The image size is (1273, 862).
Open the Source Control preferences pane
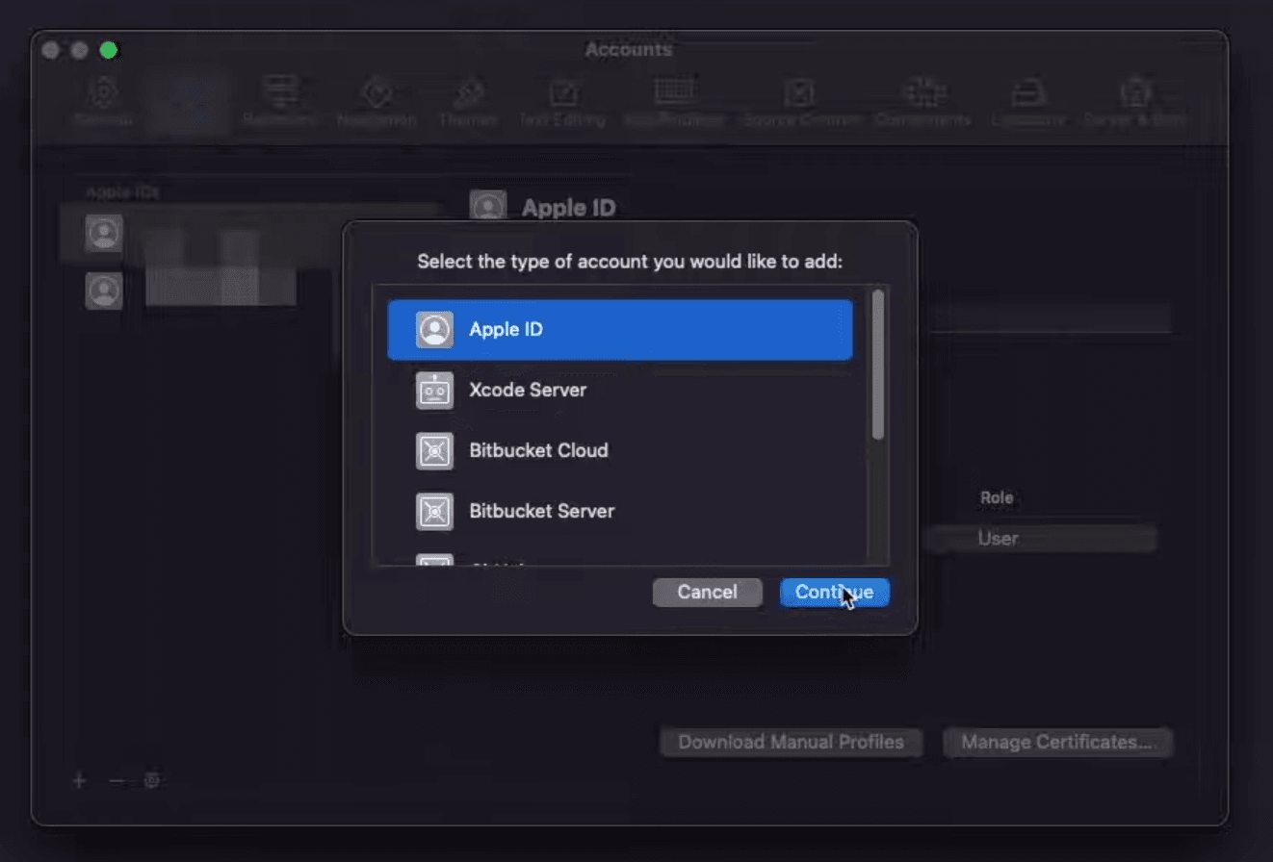[801, 102]
